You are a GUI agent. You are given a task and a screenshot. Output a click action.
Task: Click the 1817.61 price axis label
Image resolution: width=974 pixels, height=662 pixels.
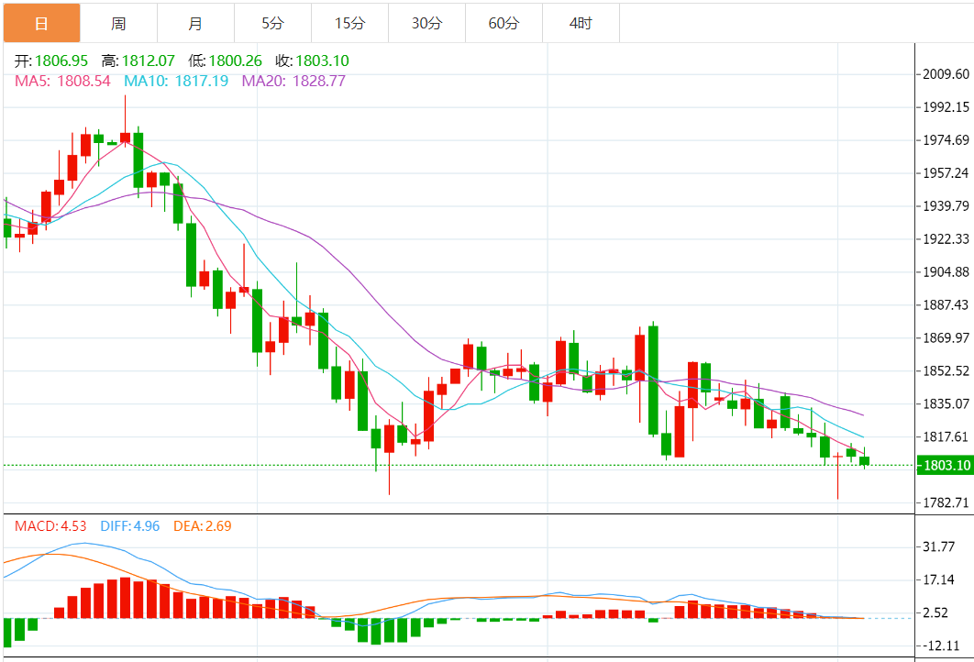[x=946, y=436]
